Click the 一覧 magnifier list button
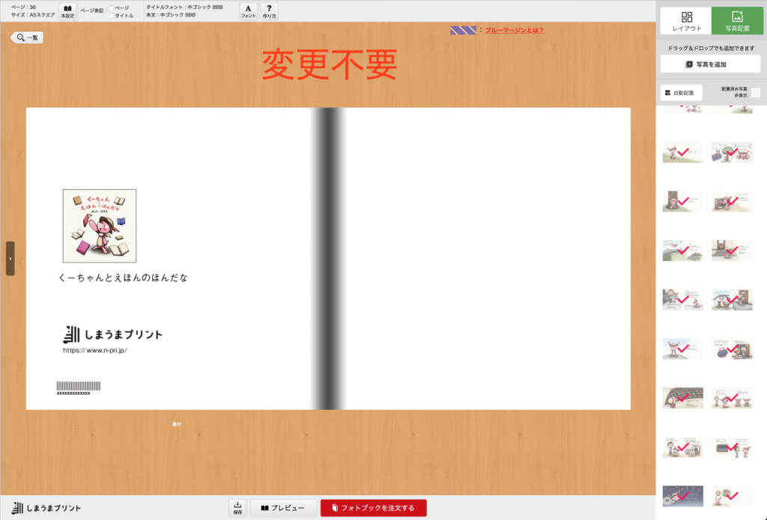The height and width of the screenshot is (520, 767). click(x=27, y=37)
